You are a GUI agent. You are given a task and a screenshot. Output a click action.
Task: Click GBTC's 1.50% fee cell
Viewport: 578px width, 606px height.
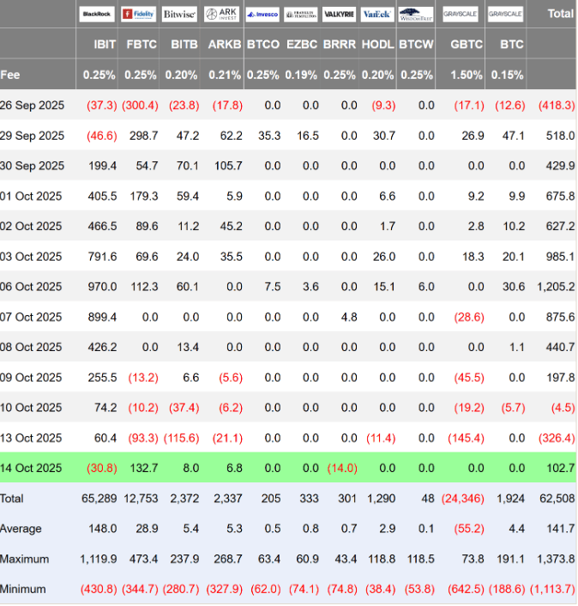tap(466, 75)
